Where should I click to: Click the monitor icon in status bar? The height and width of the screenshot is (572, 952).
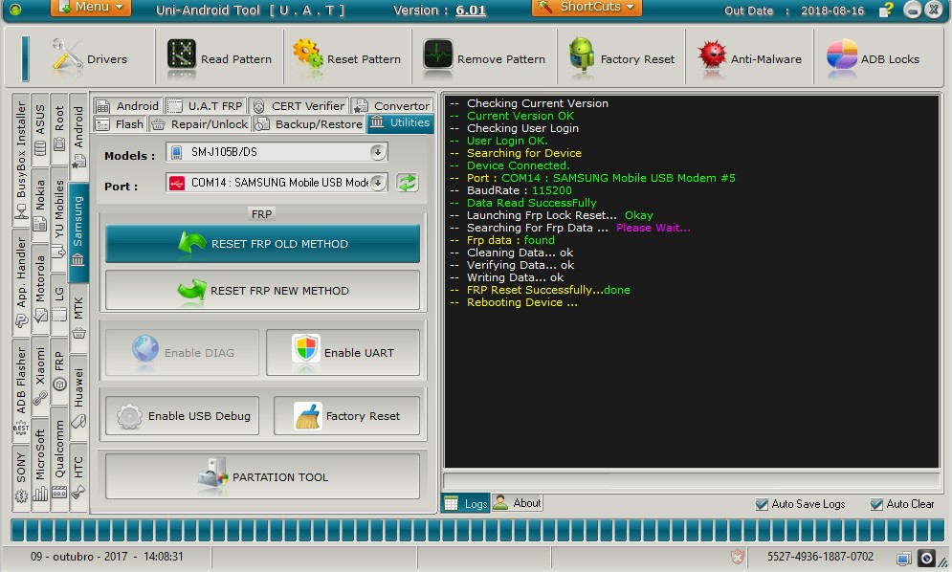[904, 558]
